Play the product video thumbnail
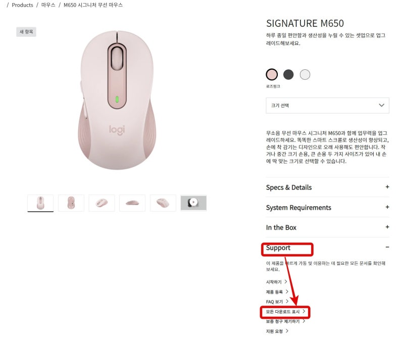The height and width of the screenshot is (337, 404). [193, 203]
